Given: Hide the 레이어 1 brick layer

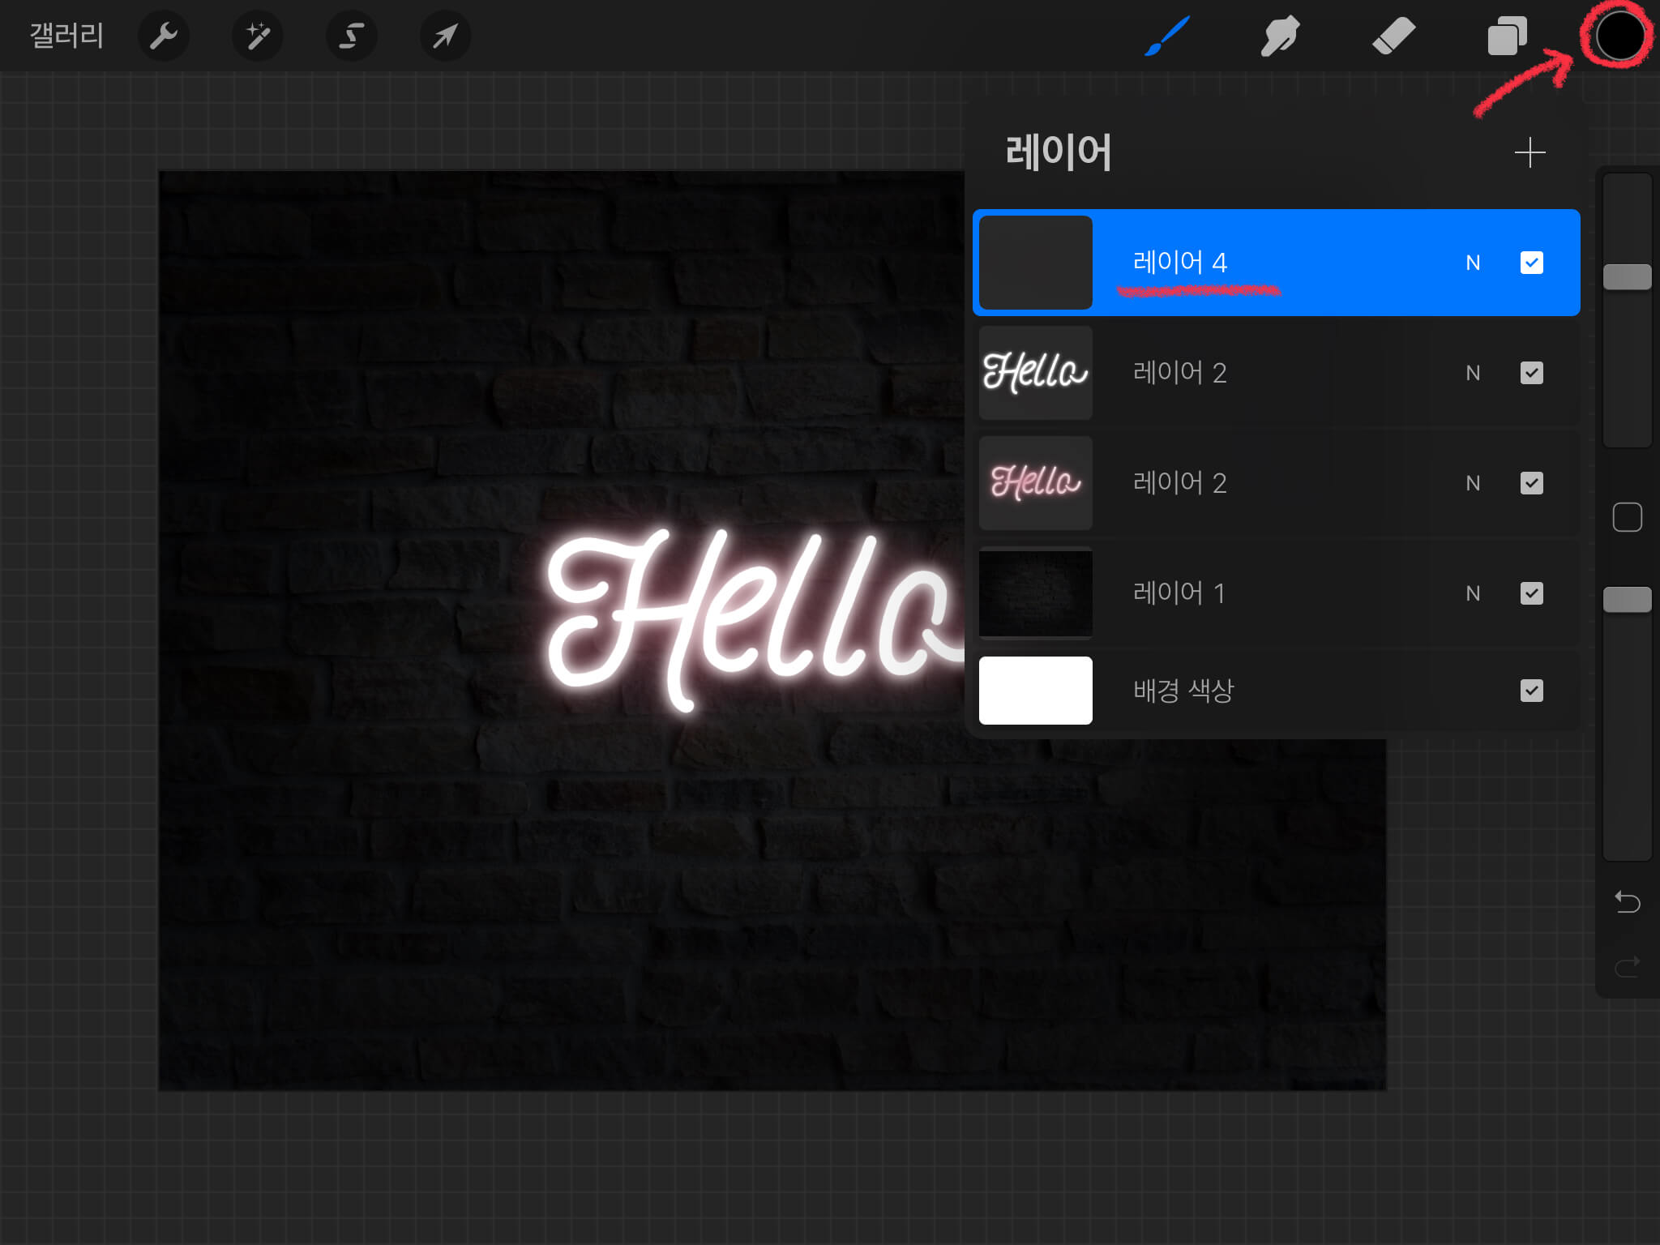Looking at the screenshot, I should point(1531,593).
